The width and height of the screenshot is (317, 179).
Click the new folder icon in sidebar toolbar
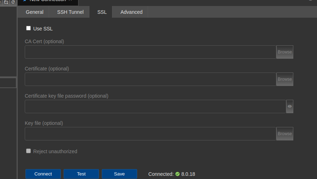tap(6, 2)
